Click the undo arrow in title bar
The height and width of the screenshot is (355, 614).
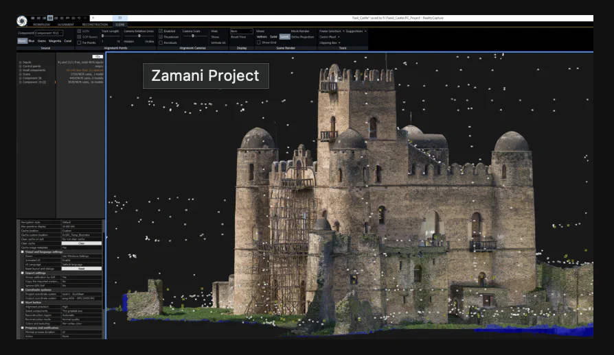79,17
